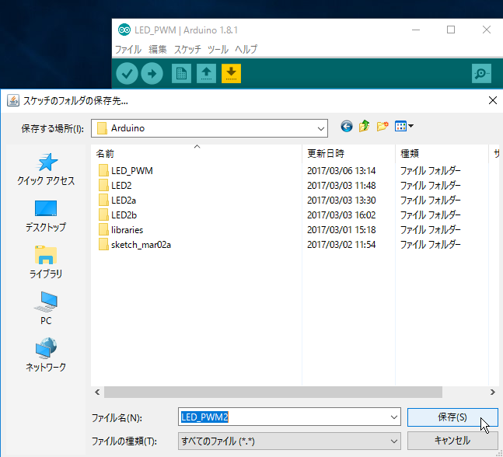
Task: Open the スケッチ menu in Arduino
Action: click(187, 50)
